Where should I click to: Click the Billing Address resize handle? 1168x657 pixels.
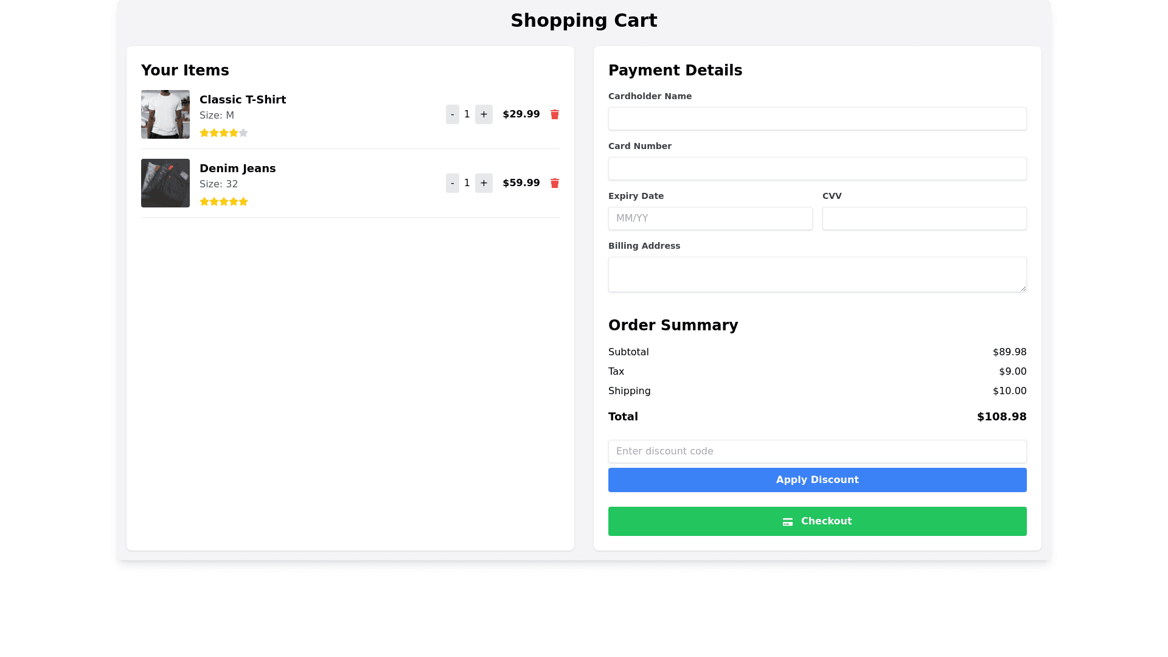[1023, 288]
